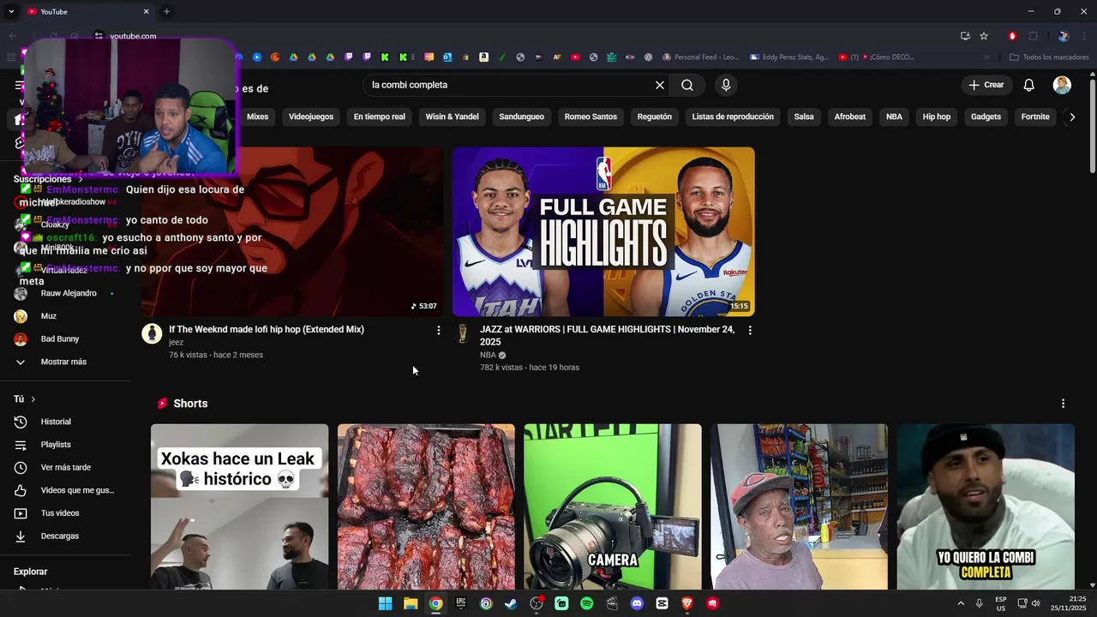Screen dimensions: 1097x617
Task: Open Ver más tarde in the sidebar
Action: [66, 467]
